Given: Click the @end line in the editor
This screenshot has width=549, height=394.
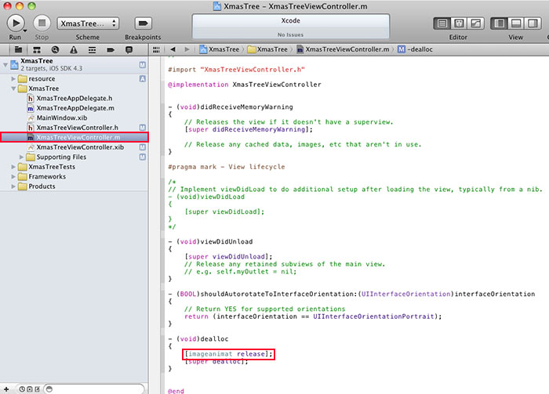Looking at the screenshot, I should 176,391.
